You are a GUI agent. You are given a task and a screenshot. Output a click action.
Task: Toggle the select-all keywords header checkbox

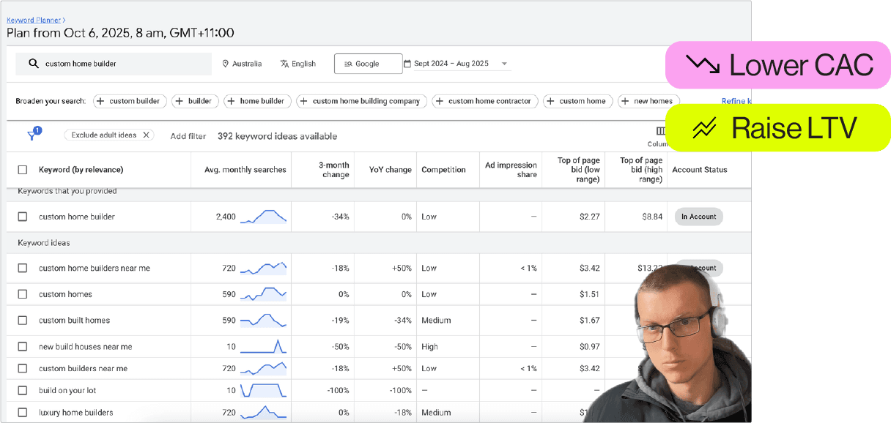(x=23, y=170)
